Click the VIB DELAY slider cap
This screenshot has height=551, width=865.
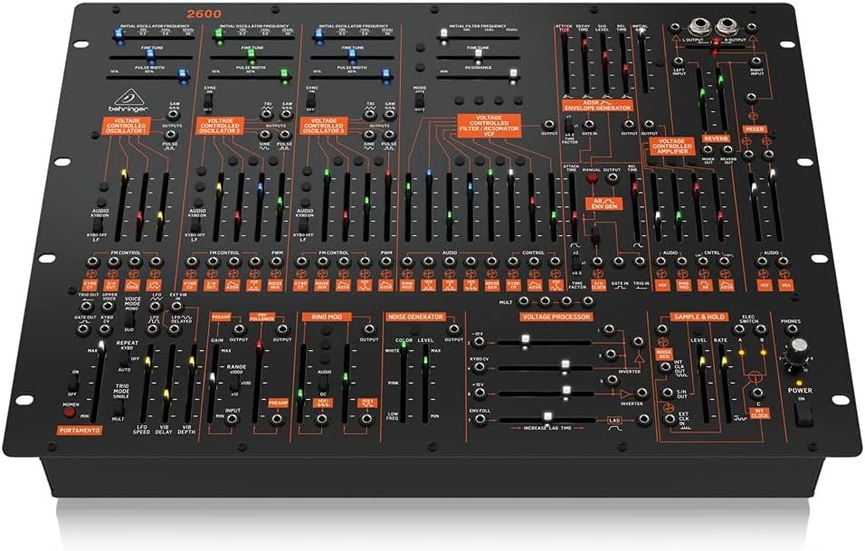coord(166,394)
